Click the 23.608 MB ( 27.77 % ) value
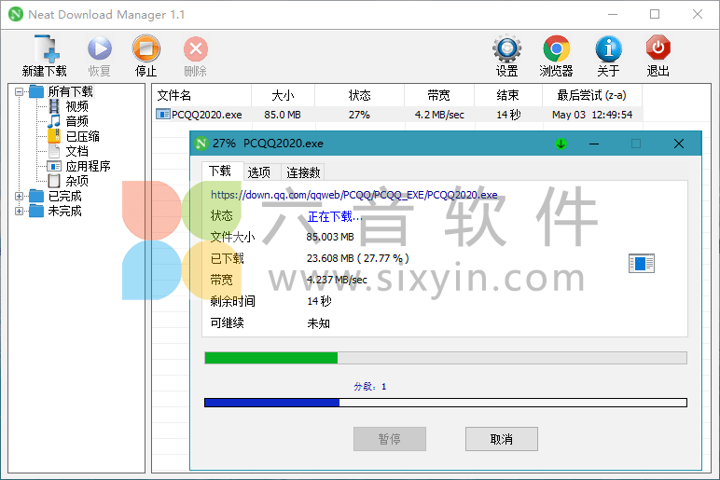Image resolution: width=720 pixels, height=480 pixels. coord(358,258)
